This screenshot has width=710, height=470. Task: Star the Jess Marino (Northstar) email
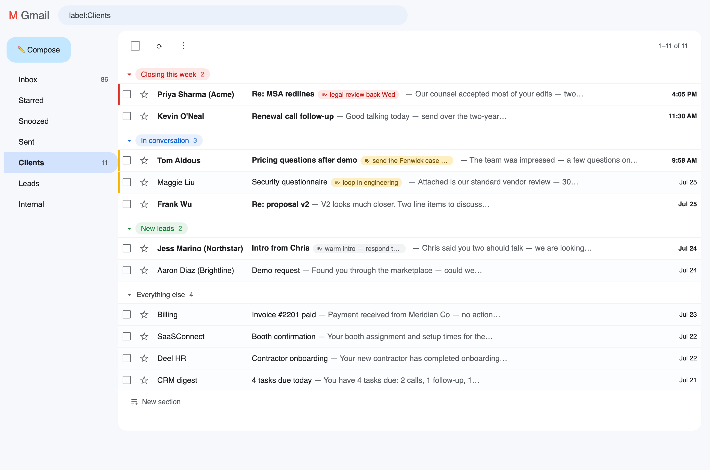point(144,248)
